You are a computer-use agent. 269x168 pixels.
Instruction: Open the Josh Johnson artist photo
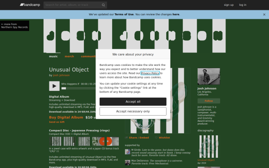pos(209,76)
